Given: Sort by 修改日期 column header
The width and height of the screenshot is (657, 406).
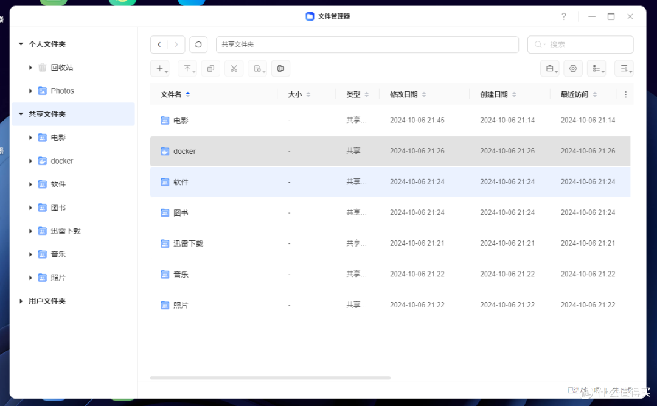Looking at the screenshot, I should (408, 94).
